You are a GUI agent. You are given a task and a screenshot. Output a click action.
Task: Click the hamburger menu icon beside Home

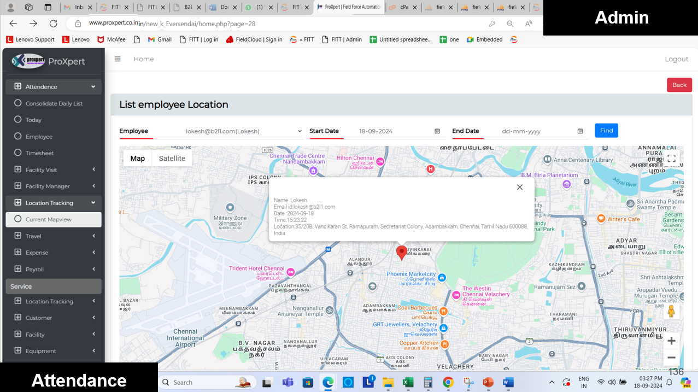click(x=118, y=59)
